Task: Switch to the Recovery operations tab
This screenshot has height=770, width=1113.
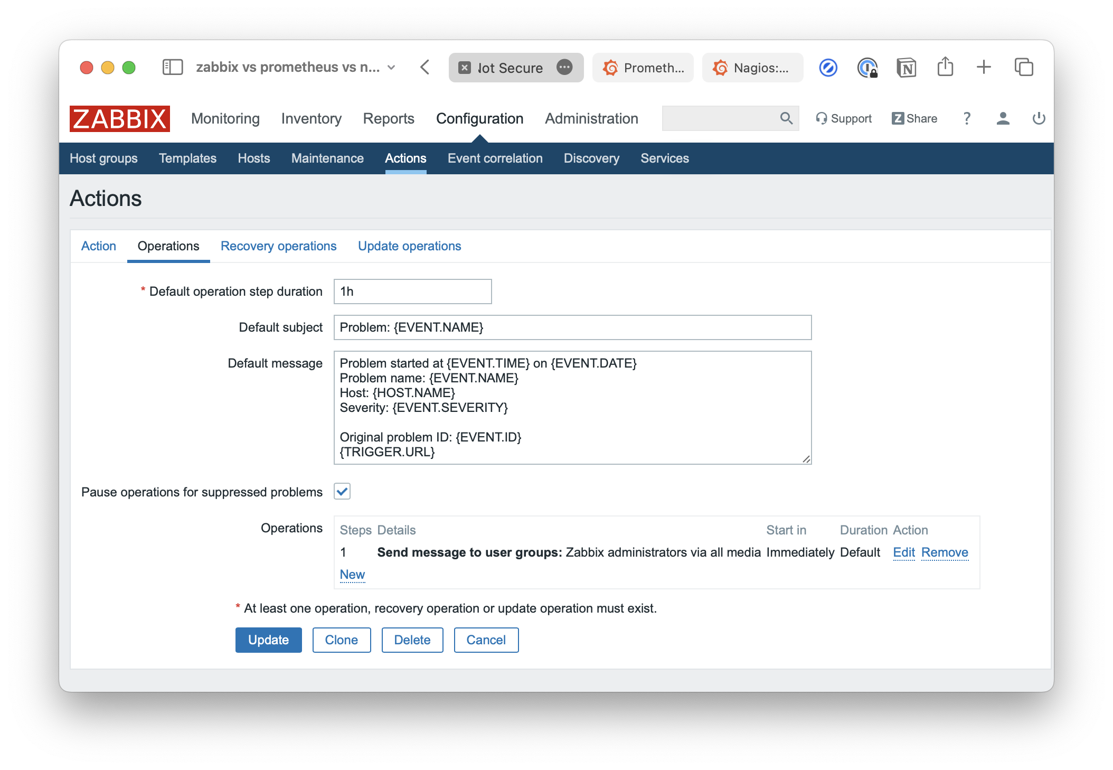Action: 278,246
